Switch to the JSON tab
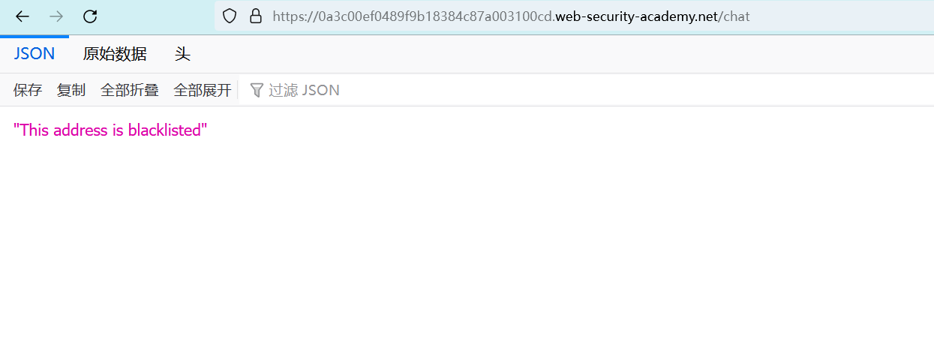Viewport: 934px width, 360px height. click(x=35, y=54)
